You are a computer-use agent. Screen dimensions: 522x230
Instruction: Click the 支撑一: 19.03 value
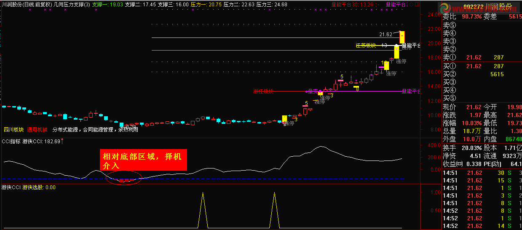click(x=108, y=4)
